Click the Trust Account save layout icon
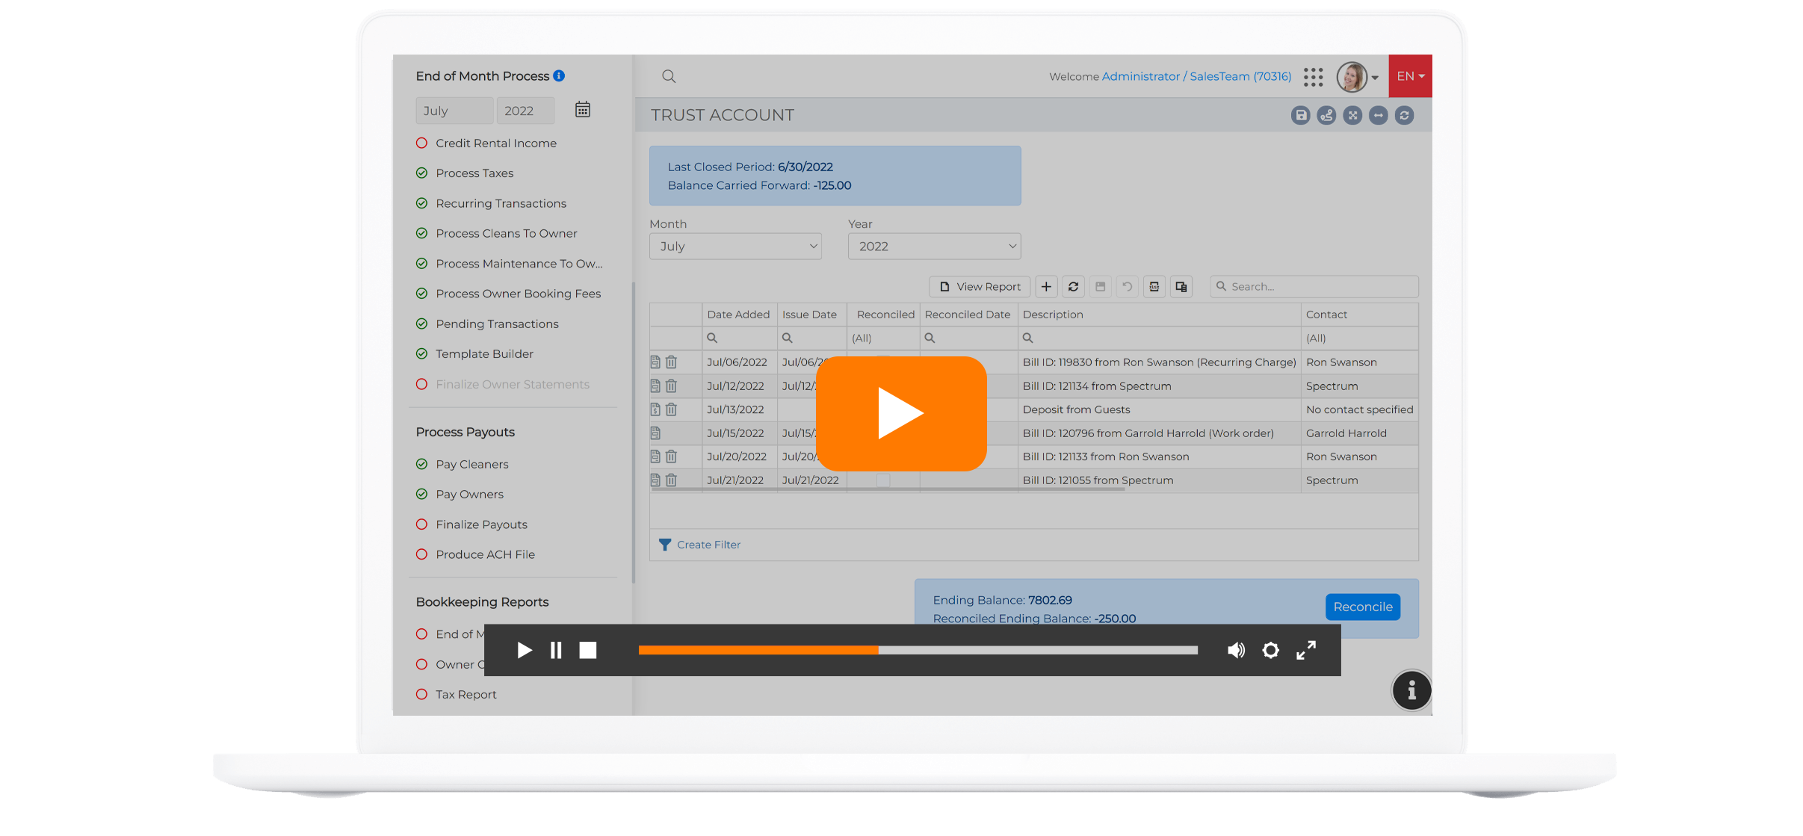Image resolution: width=1803 pixels, height=836 pixels. [x=1300, y=115]
